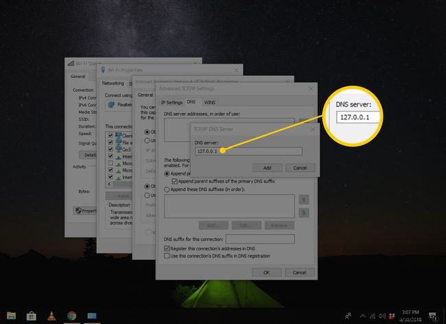Close the Wi-Fi Properties window
This screenshot has width=446, height=324.
pyautogui.click(x=236, y=70)
